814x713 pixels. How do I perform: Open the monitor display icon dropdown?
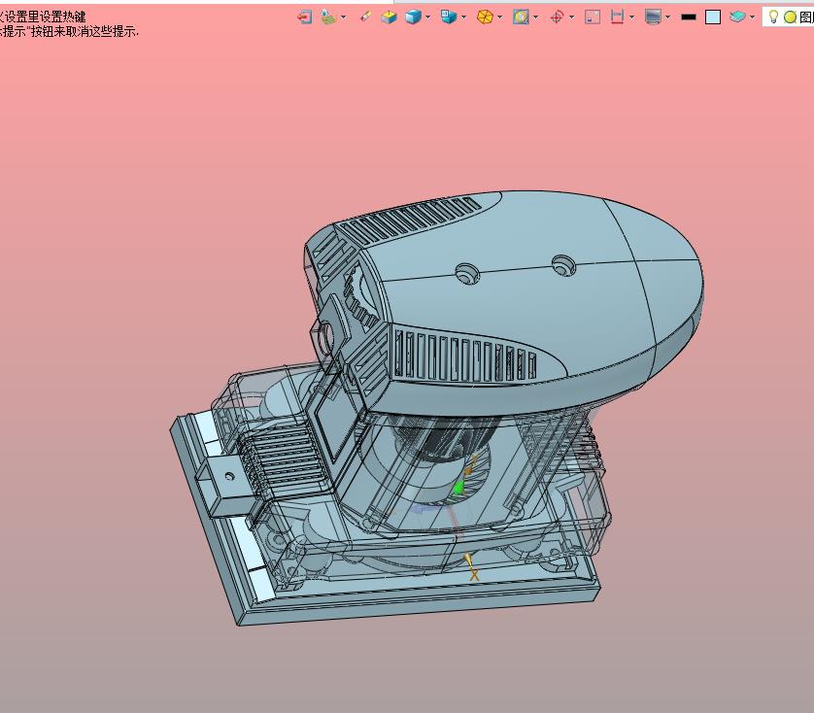click(x=667, y=17)
